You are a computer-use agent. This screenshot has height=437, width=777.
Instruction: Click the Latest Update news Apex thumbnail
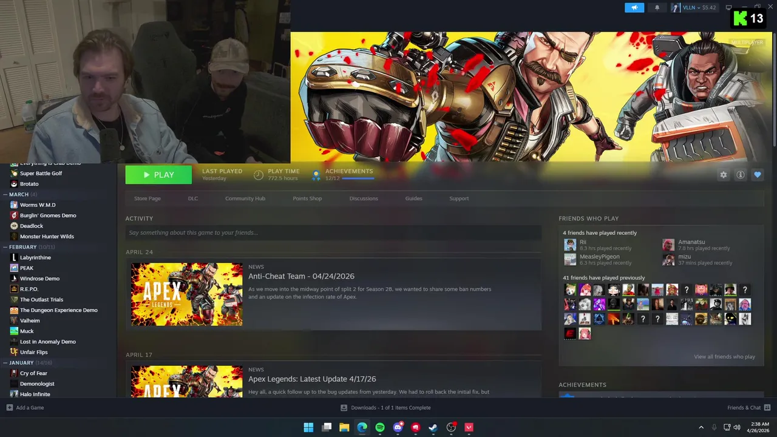[187, 381]
